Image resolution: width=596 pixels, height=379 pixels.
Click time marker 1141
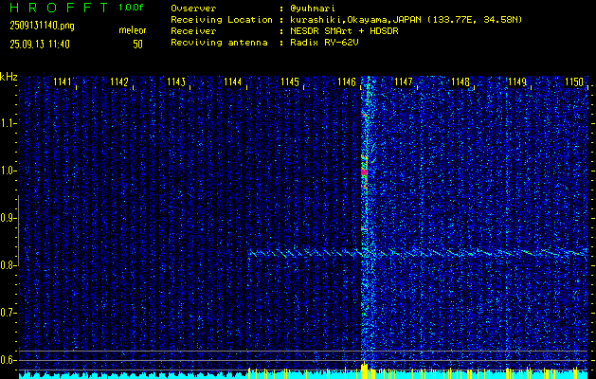click(x=63, y=82)
